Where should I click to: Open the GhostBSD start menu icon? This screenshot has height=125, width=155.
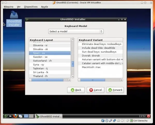5,116
